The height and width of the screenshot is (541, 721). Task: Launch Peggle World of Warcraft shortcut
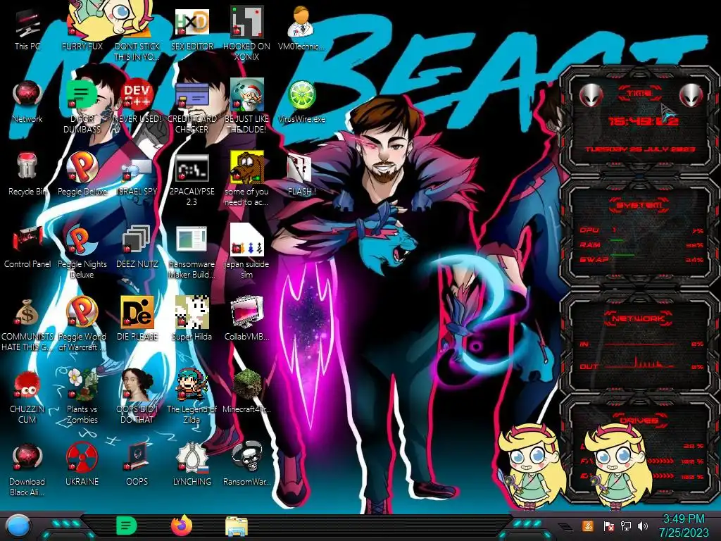[x=82, y=325]
